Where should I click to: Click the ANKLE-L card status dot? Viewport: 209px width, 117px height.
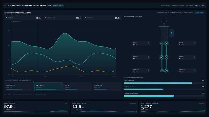click(148, 70)
